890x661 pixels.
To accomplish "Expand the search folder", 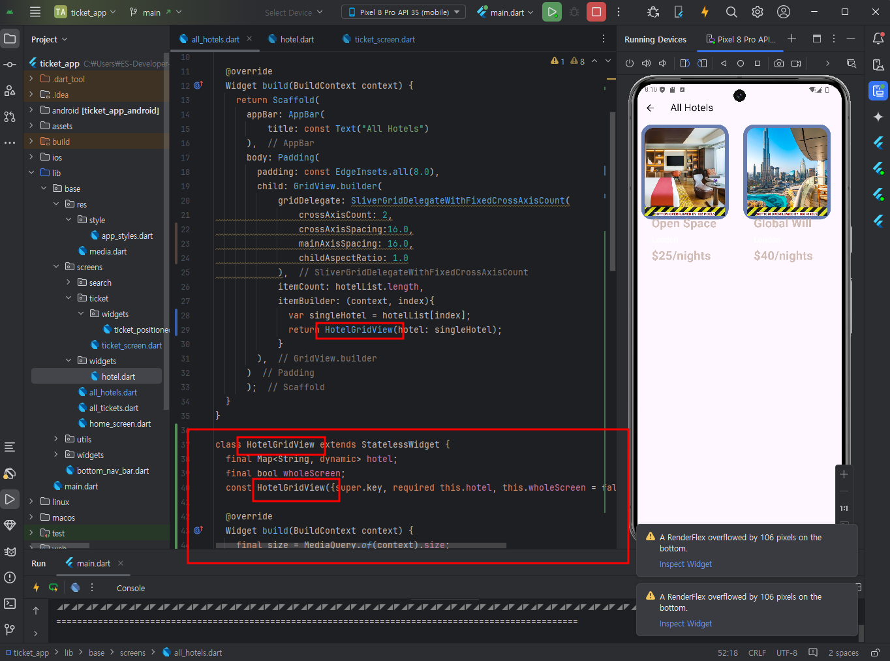I will pyautogui.click(x=69, y=283).
